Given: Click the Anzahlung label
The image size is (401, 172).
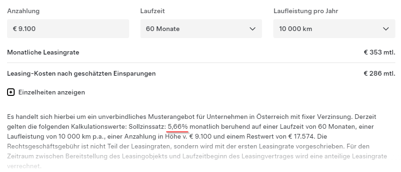Looking at the screenshot, I should [23, 11].
